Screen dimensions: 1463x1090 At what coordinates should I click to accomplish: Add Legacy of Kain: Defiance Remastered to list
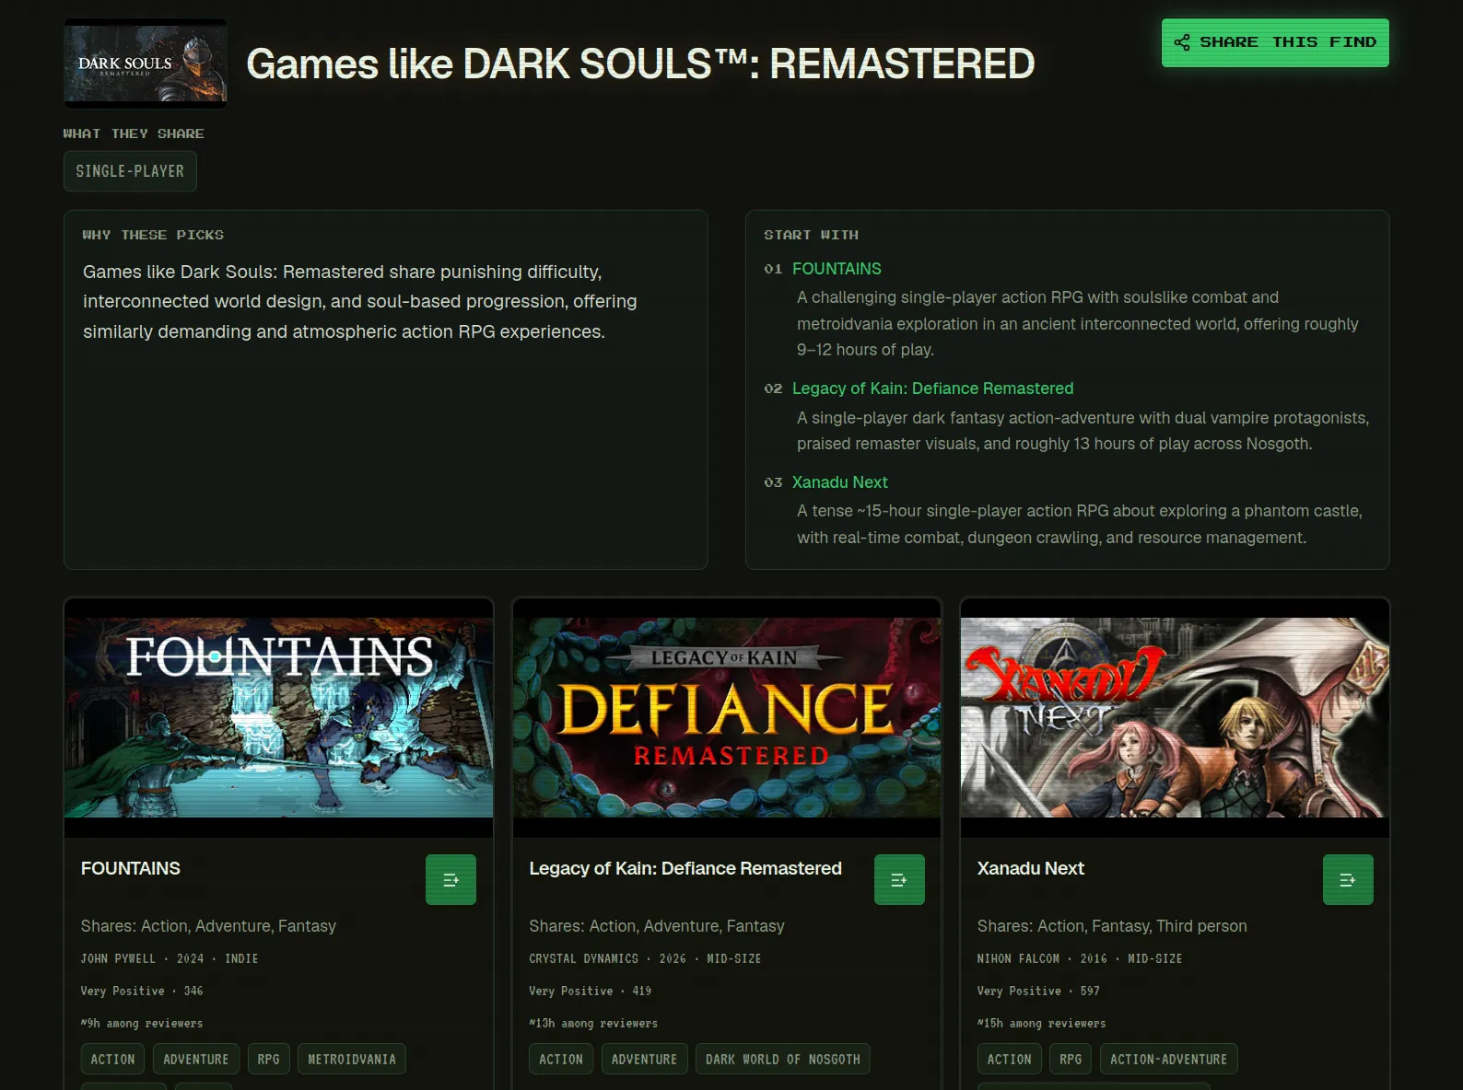(899, 879)
